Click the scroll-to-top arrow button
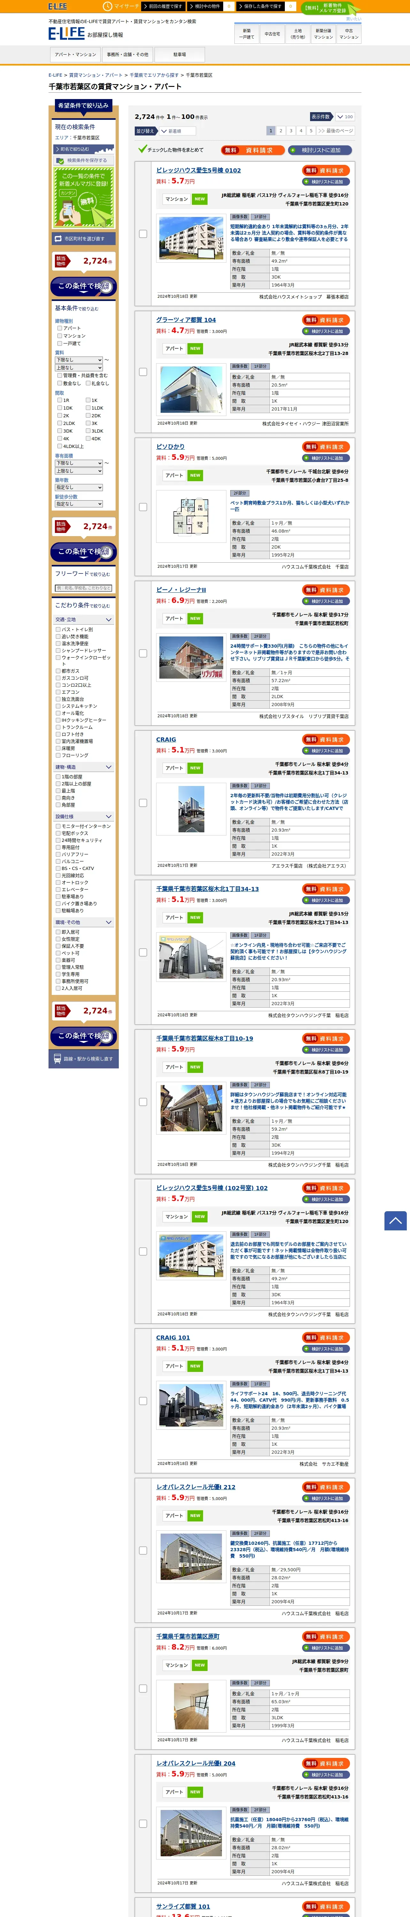The height and width of the screenshot is (1917, 410). 395,1220
